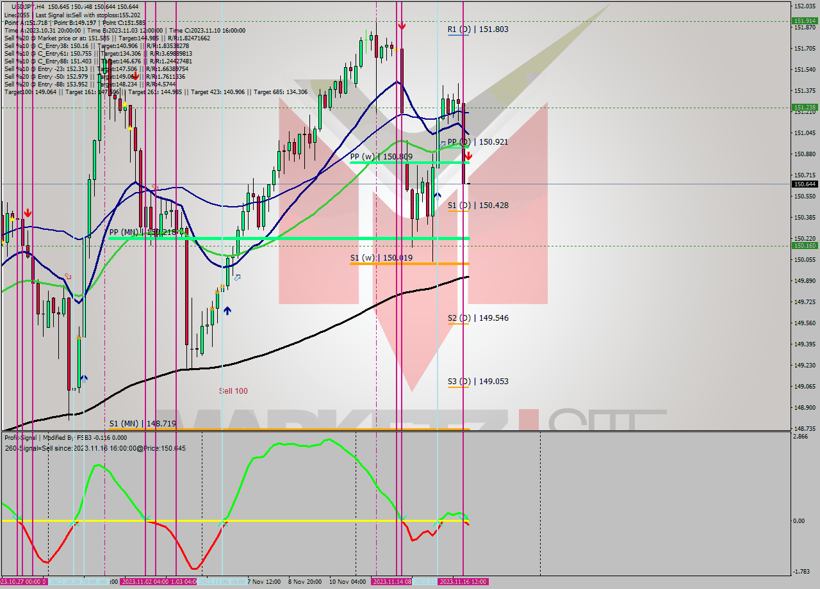The image size is (820, 589).
Task: Click the green PP (w) pivot line
Action: click(409, 163)
